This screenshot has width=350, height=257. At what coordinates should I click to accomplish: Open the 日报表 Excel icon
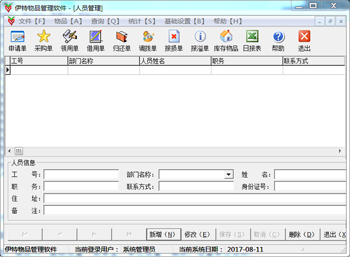pos(252,41)
